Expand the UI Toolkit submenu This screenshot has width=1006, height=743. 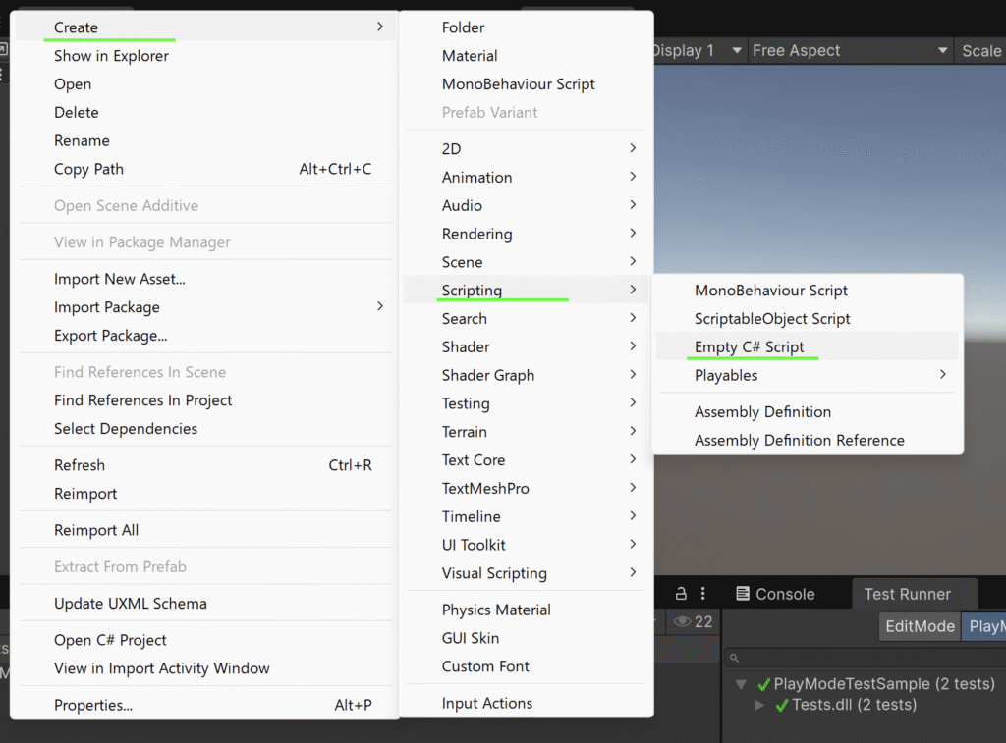(x=527, y=544)
